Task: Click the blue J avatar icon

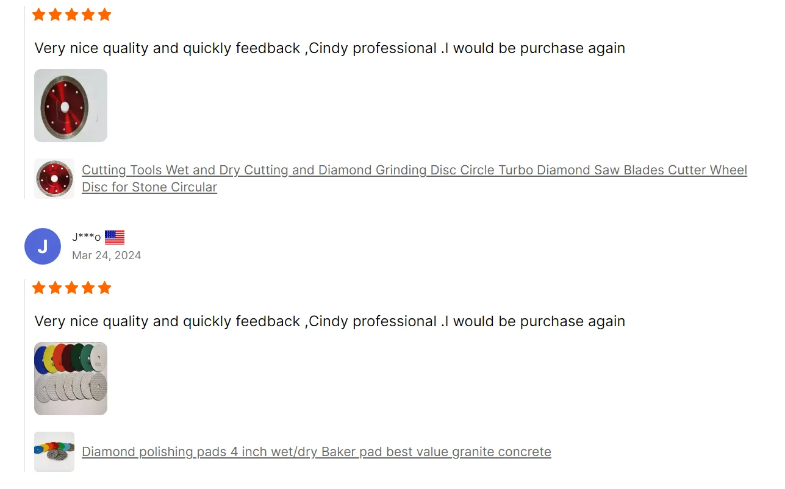Action: click(x=43, y=246)
